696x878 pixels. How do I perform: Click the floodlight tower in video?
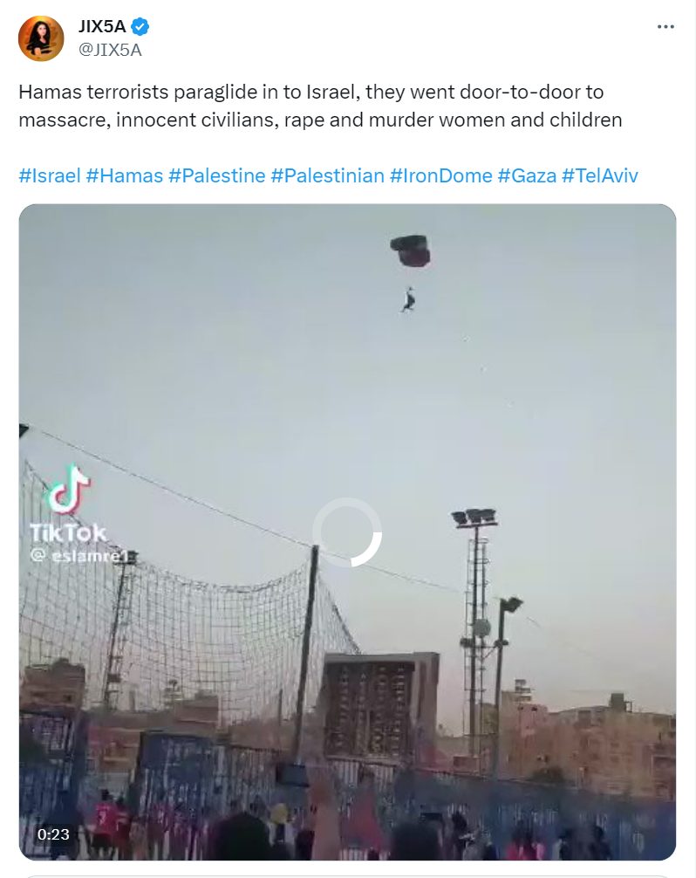474,633
